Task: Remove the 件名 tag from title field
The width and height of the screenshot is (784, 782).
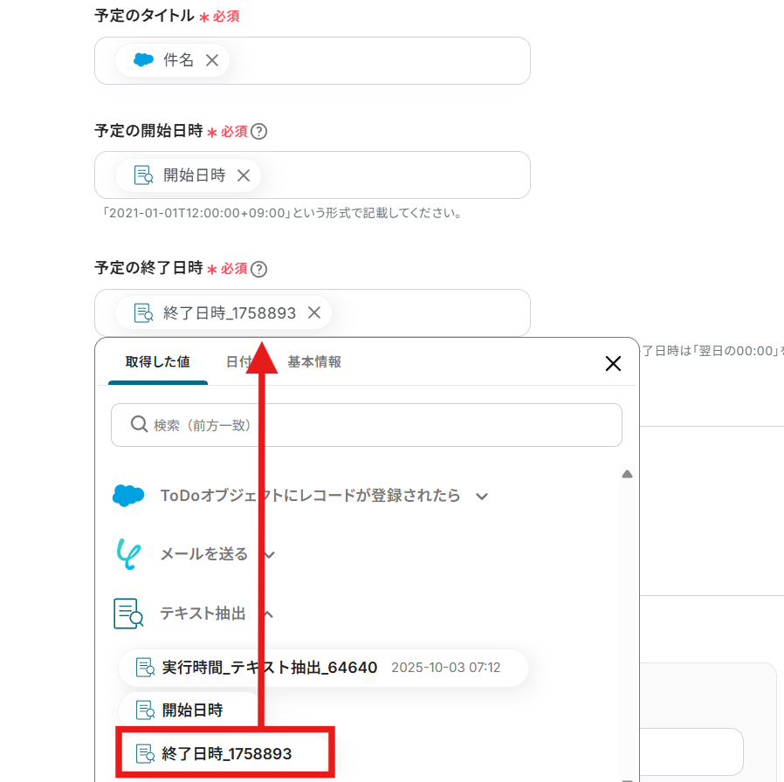Action: coord(212,60)
